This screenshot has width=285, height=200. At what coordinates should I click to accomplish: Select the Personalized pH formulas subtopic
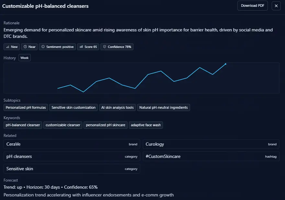tap(26, 107)
